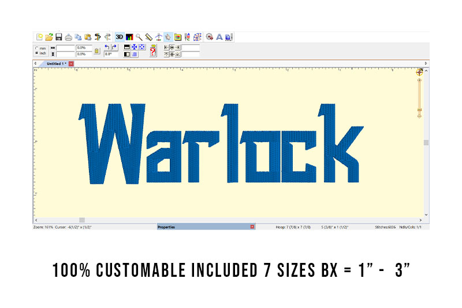Switch to the Untitled 1 tab

click(x=56, y=64)
